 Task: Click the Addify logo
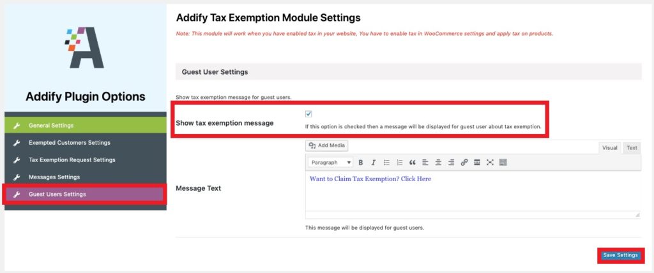tap(85, 47)
